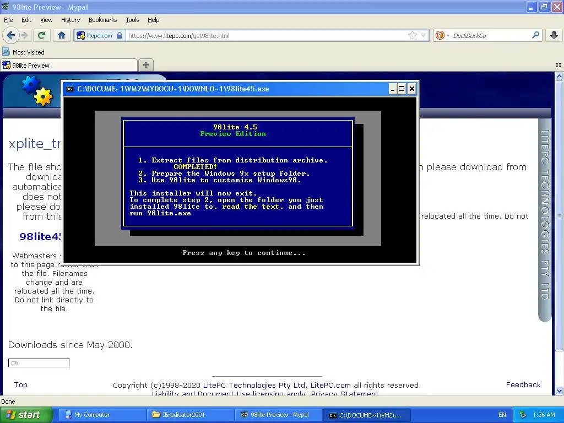Open the View menu
This screenshot has width=564, height=423.
[46, 20]
